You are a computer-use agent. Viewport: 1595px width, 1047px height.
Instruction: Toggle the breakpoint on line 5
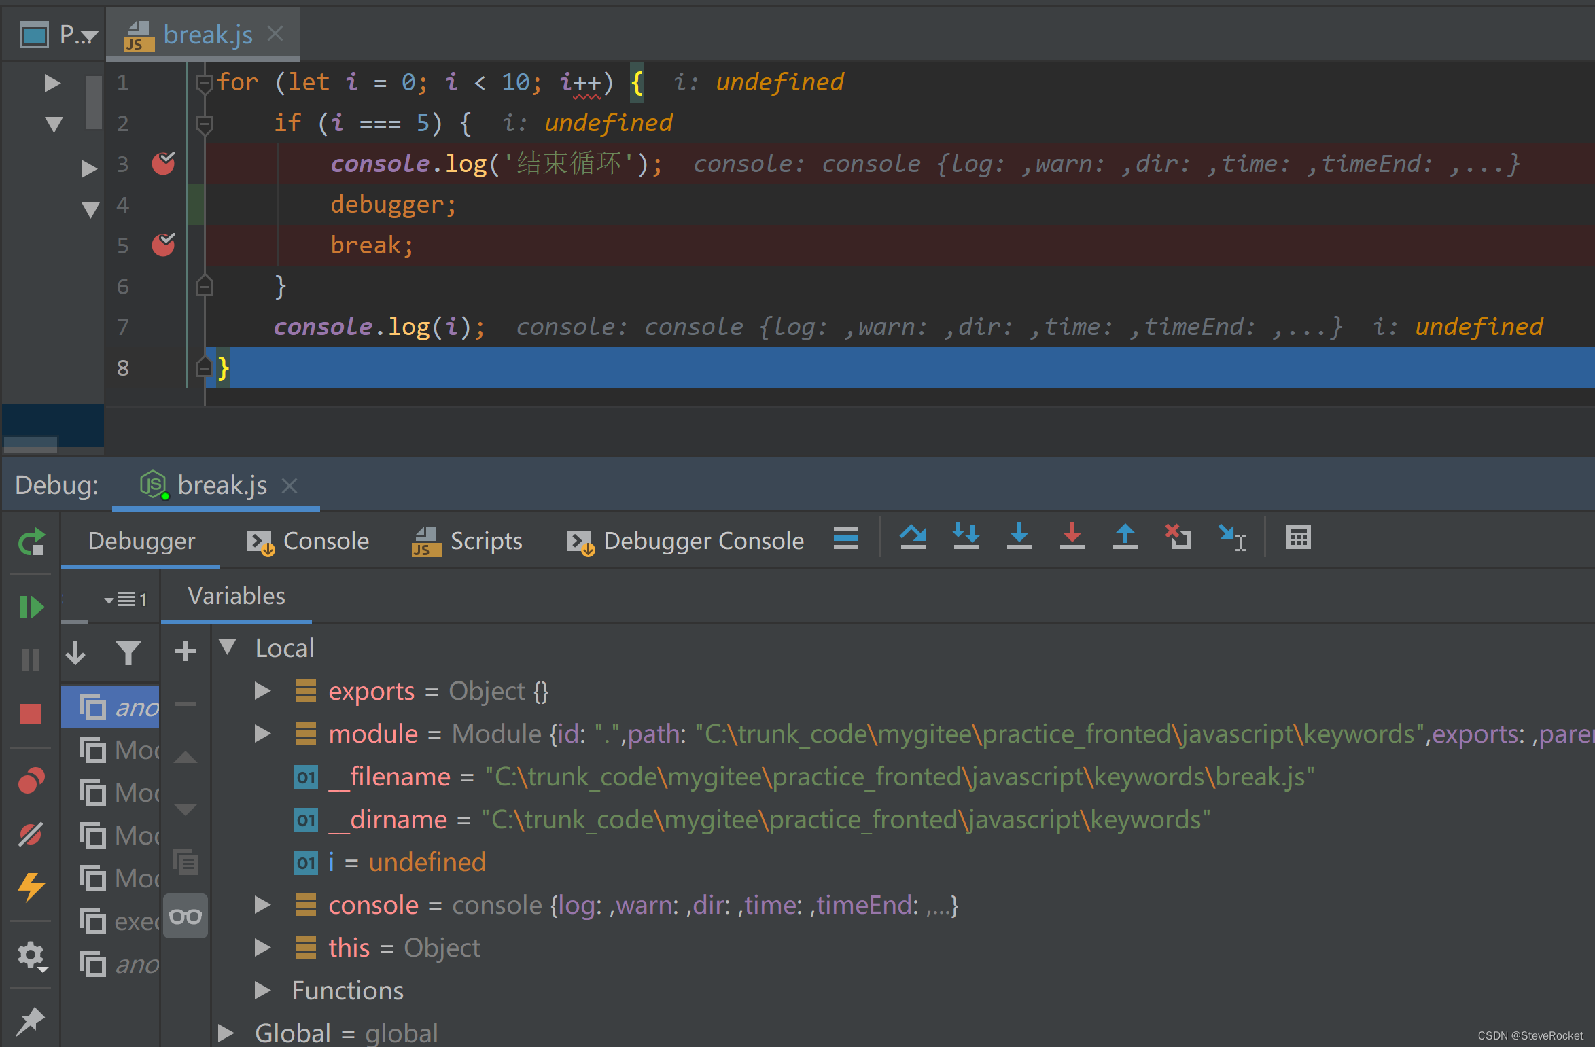click(163, 245)
